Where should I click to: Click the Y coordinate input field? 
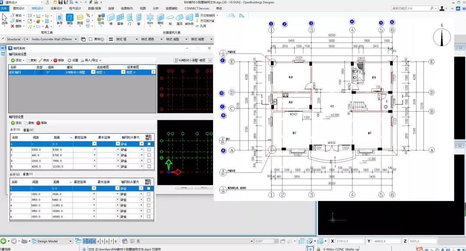[x=386, y=241]
